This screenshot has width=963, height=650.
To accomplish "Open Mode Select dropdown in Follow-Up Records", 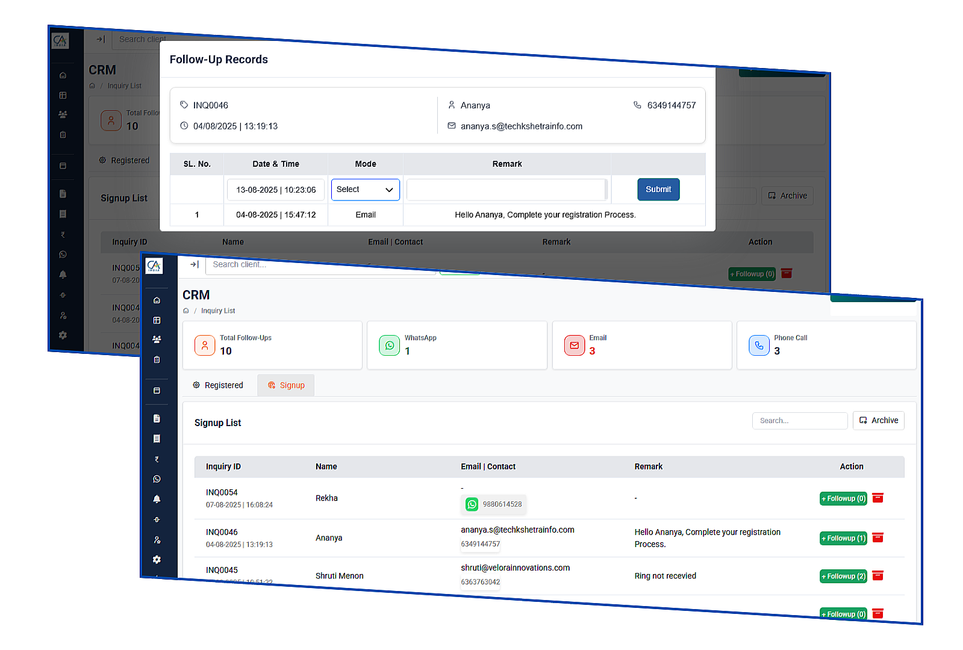I will tap(366, 190).
